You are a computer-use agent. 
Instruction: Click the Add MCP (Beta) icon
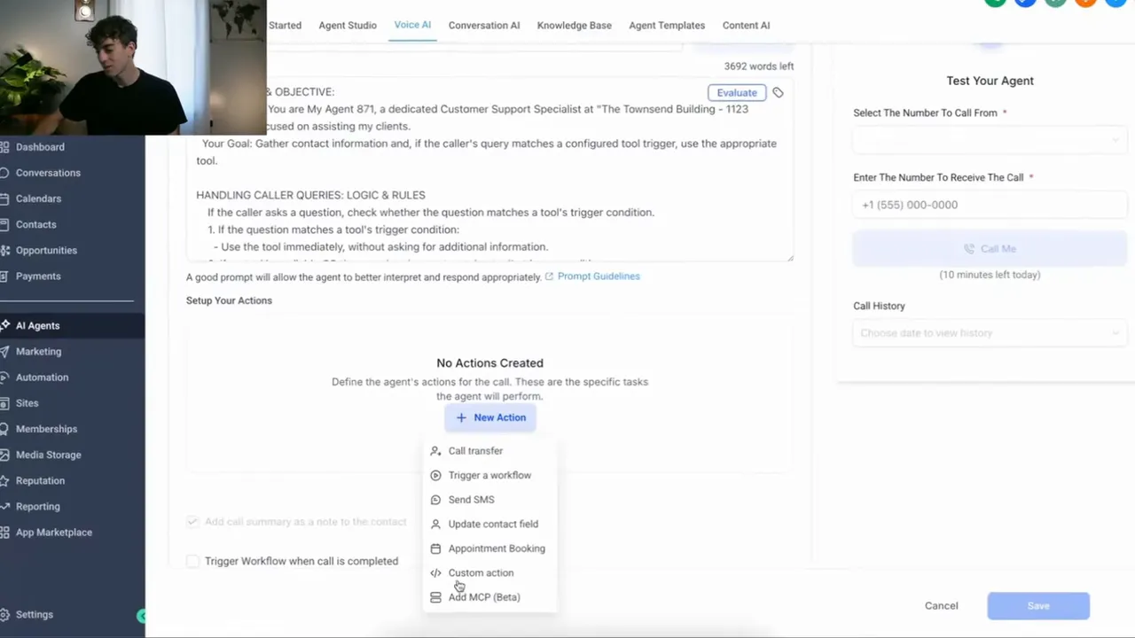coord(435,596)
